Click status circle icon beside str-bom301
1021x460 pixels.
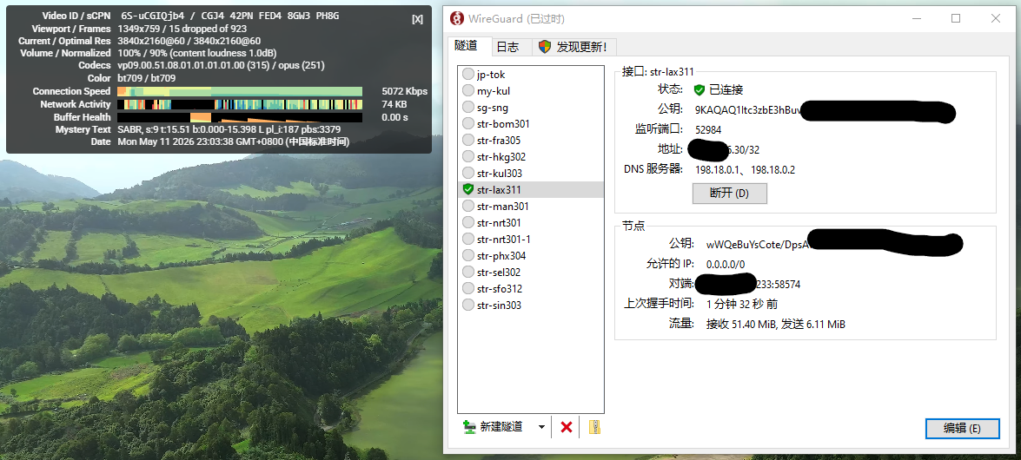pos(468,123)
